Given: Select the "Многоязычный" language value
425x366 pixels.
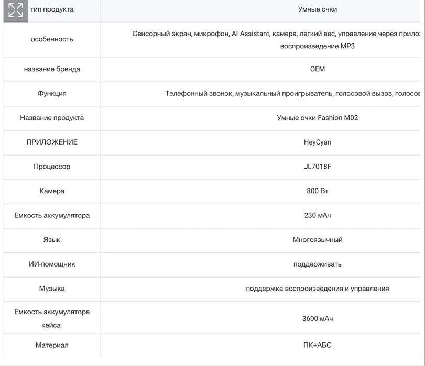Looking at the screenshot, I should (317, 240).
